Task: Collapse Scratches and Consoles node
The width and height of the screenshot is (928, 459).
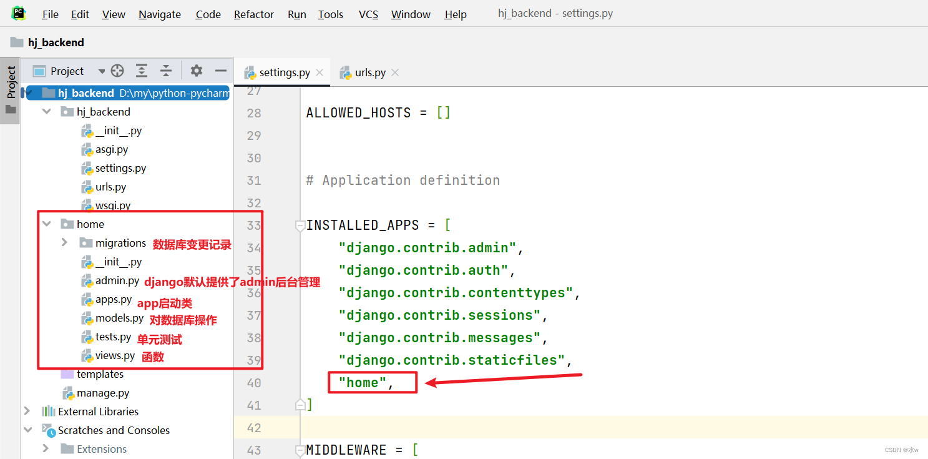Action: [x=28, y=430]
